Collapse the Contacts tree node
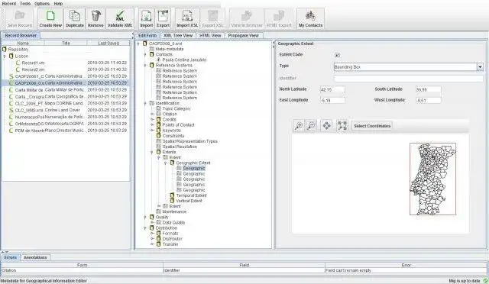 pos(145,54)
